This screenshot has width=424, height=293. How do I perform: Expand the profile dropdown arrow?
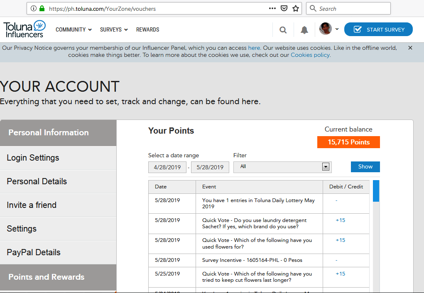point(337,29)
